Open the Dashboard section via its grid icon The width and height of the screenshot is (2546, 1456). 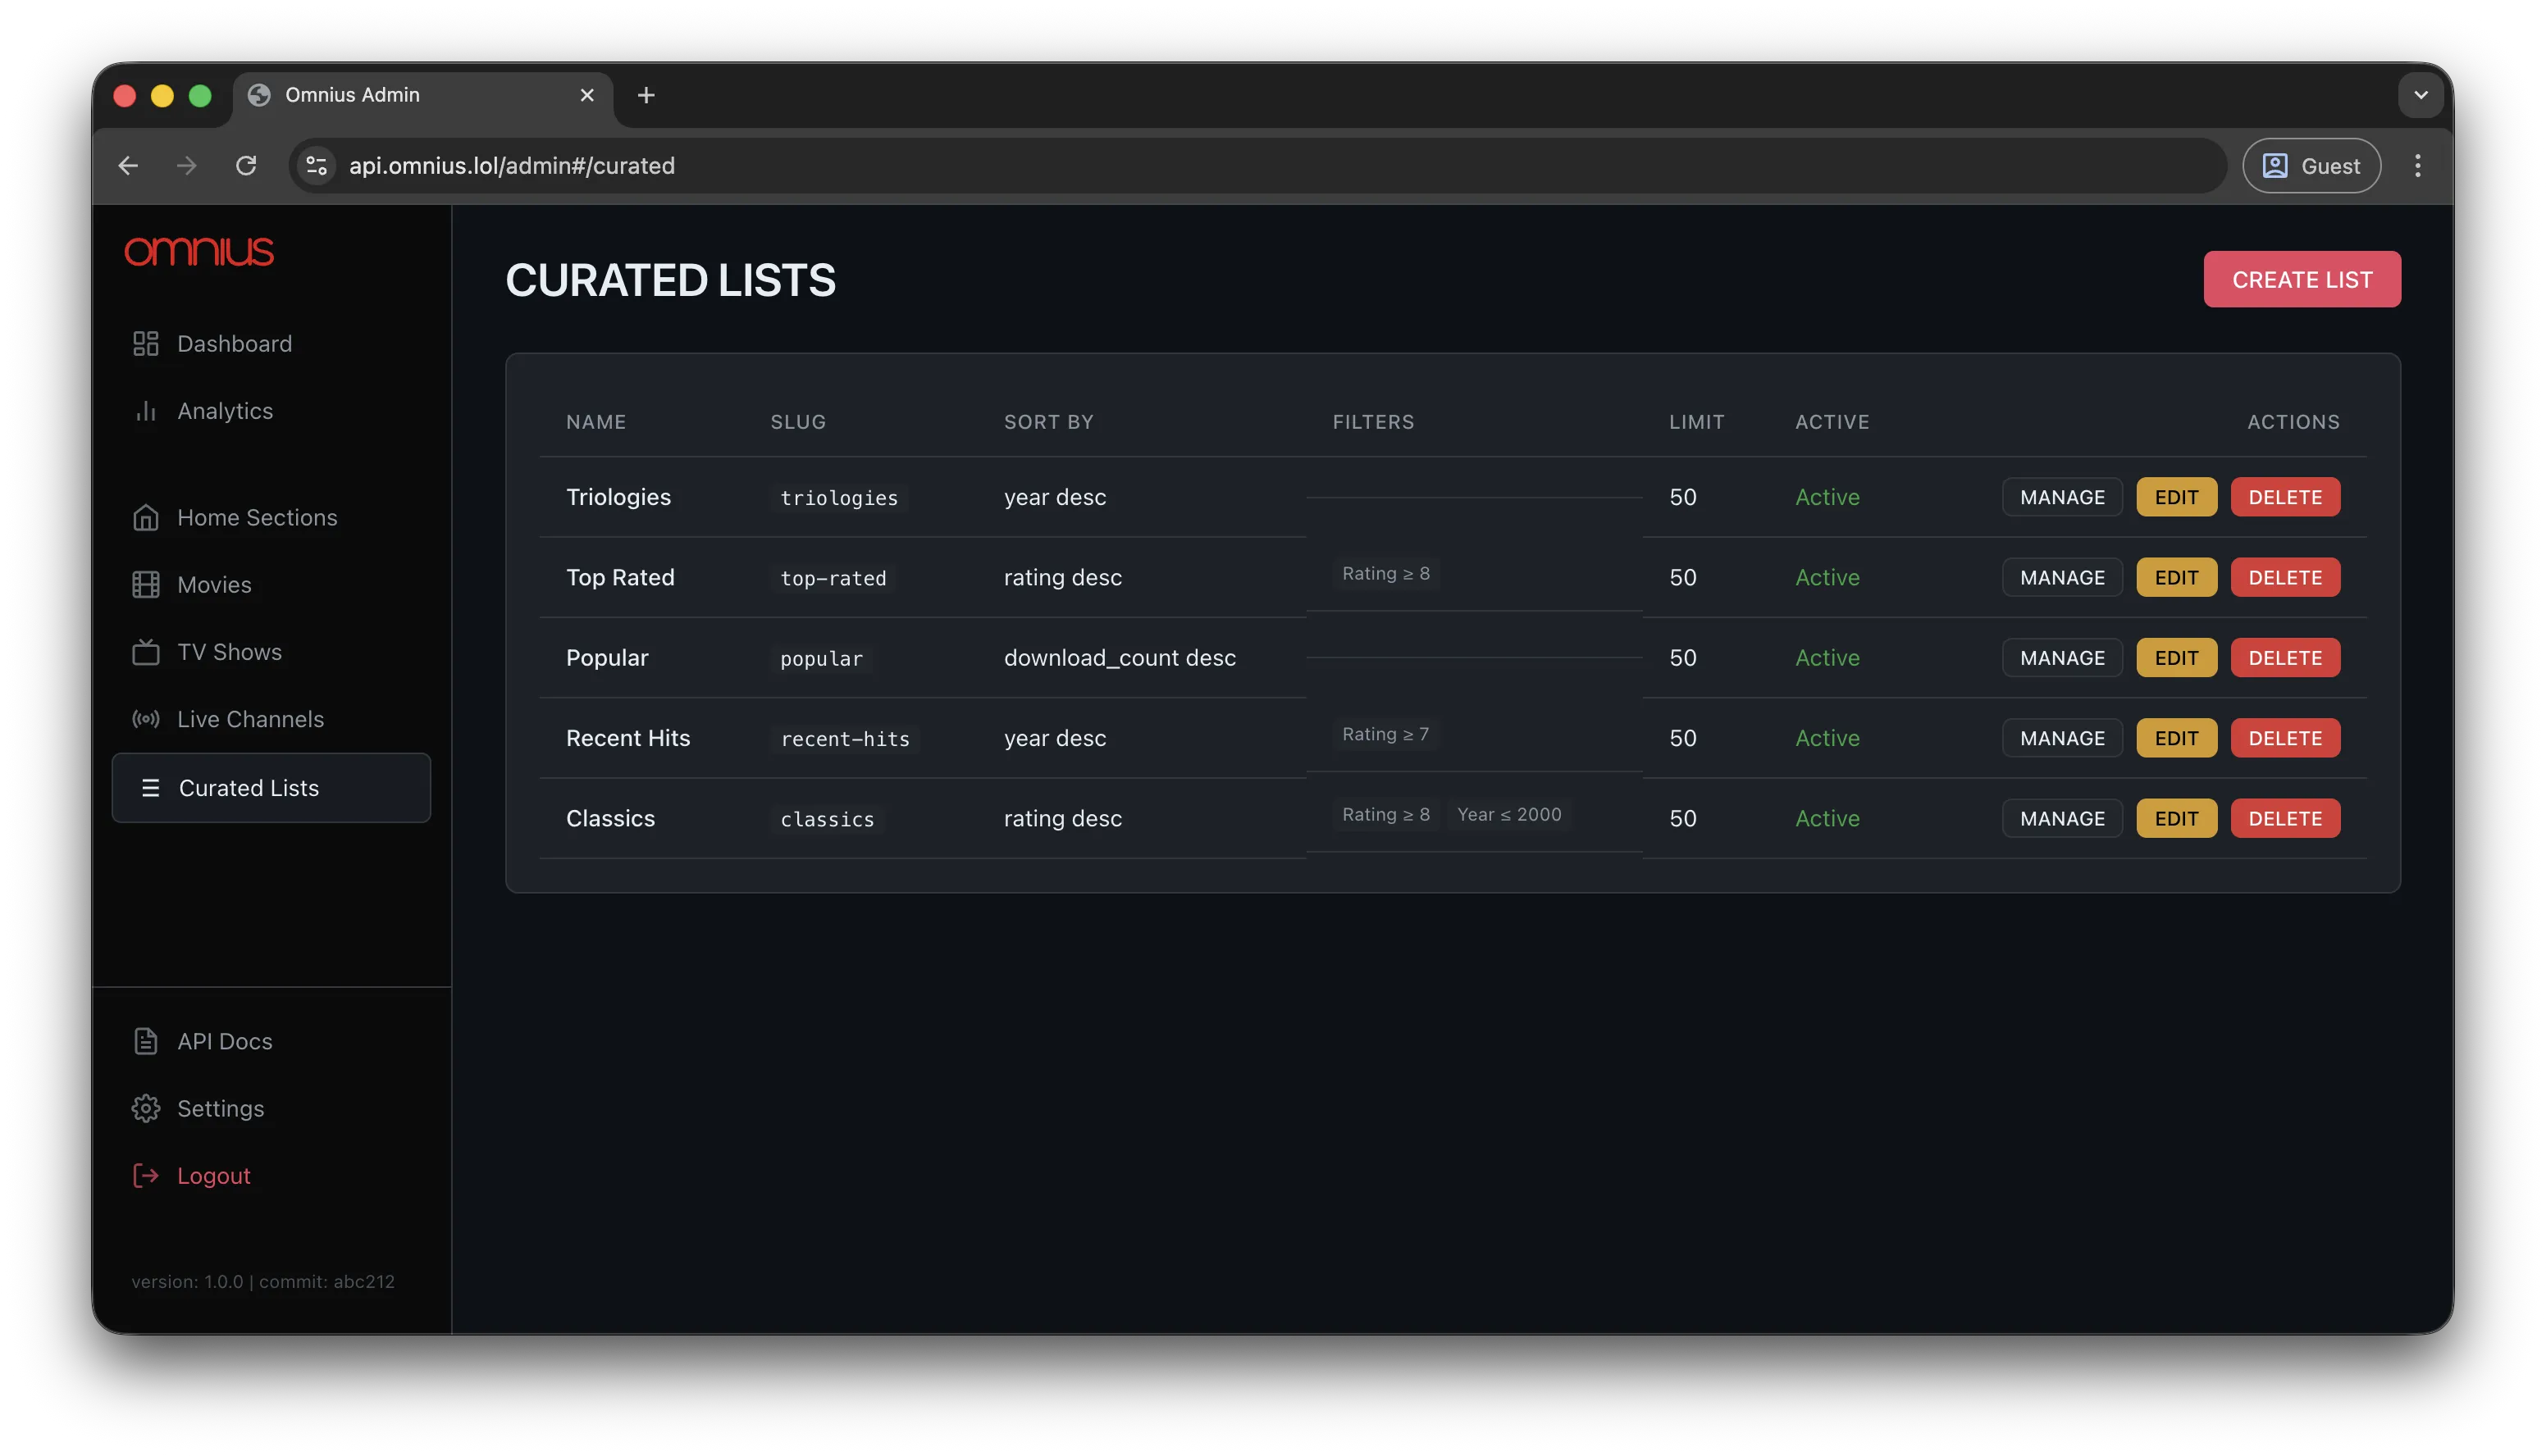(x=145, y=343)
